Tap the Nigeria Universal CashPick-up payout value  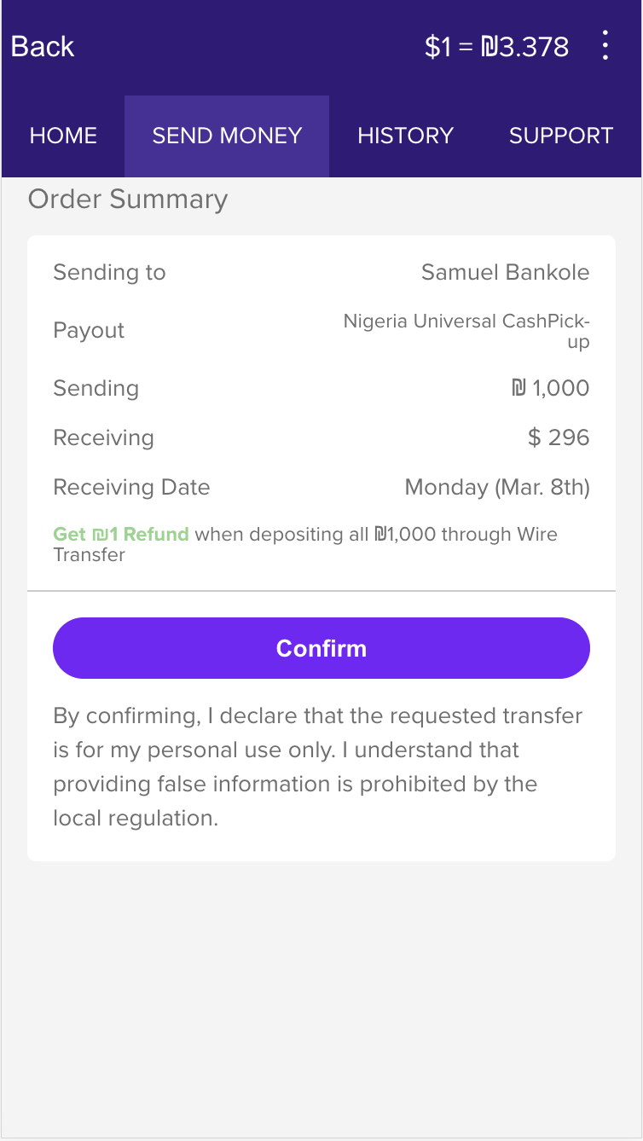tap(466, 331)
